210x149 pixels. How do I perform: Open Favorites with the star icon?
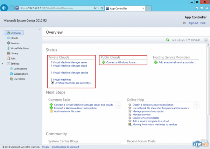[x=202, y=8]
